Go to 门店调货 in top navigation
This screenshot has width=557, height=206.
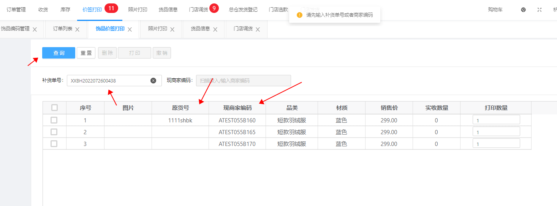click(x=199, y=10)
